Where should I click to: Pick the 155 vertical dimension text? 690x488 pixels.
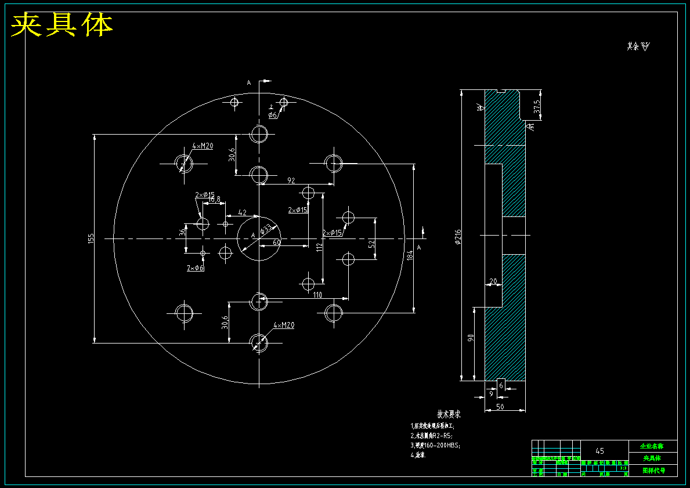coord(91,238)
